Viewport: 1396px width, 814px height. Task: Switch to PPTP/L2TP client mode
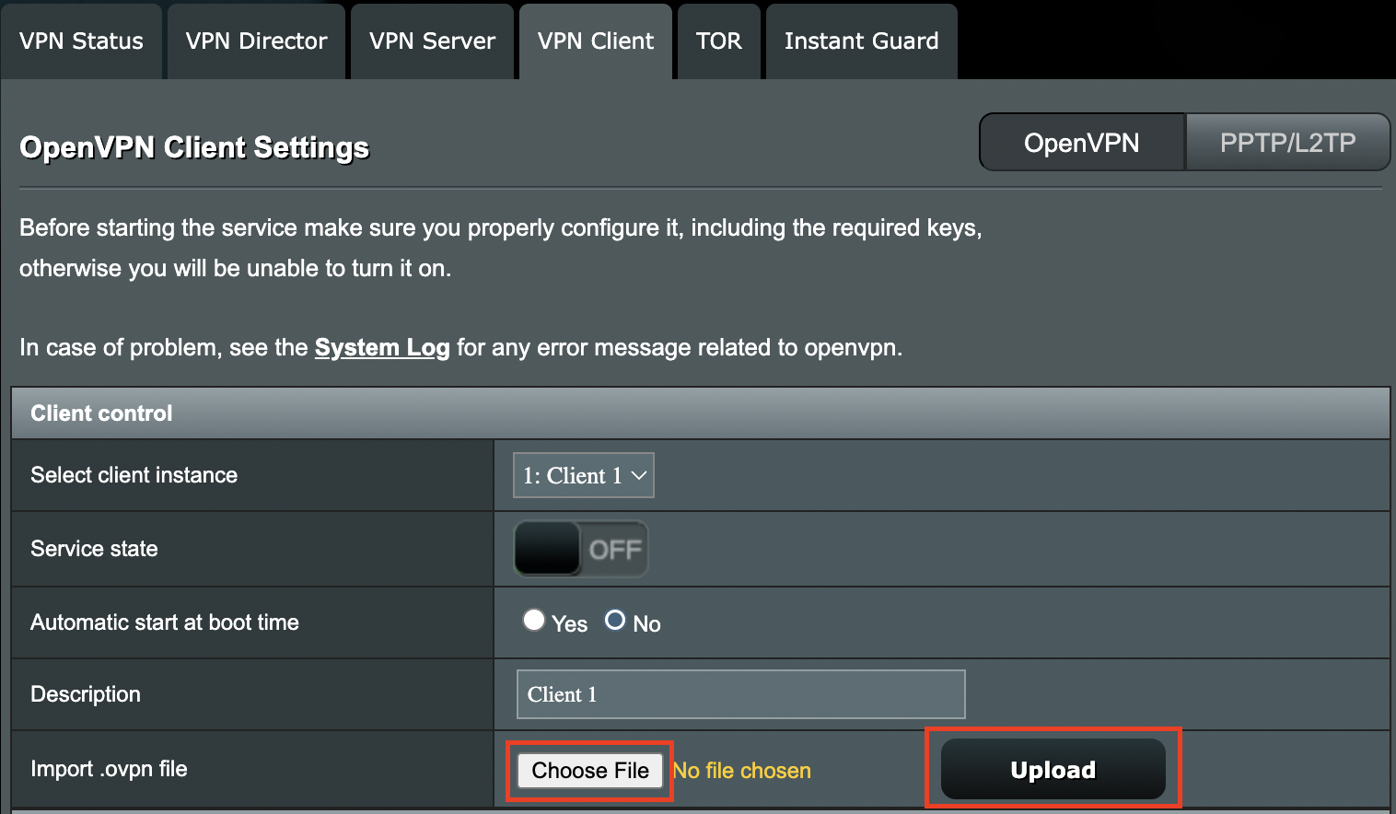1287,143
